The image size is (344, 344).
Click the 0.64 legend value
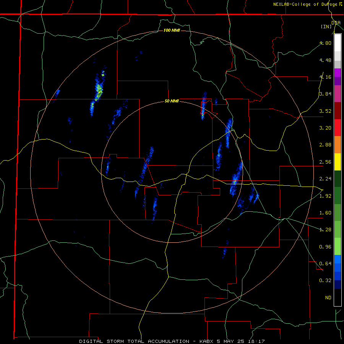click(x=325, y=263)
